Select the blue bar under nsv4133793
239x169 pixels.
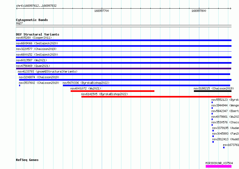pyautogui.click(x=124, y=74)
